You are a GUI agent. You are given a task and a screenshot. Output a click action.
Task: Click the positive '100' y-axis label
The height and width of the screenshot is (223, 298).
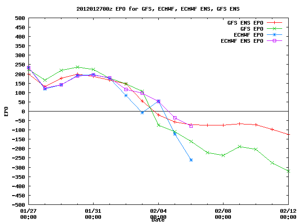(x=20, y=93)
